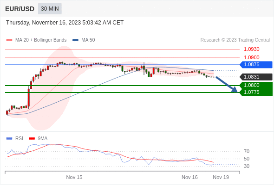This screenshot has height=185, width=274.
Task: Open the Research © 2023 Trading Central link
Action: tap(235, 40)
